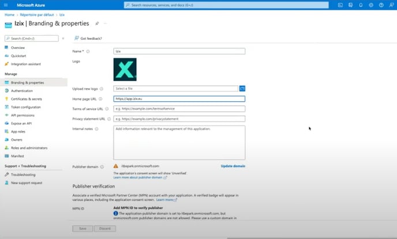Pin the Branding & properties page
This screenshot has height=239, width=397.
point(97,24)
